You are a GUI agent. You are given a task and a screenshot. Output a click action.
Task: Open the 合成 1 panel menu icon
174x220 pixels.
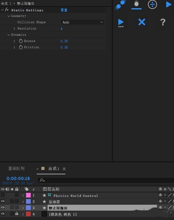(x=64, y=169)
